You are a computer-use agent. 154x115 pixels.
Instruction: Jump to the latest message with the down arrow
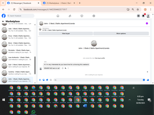148,72
